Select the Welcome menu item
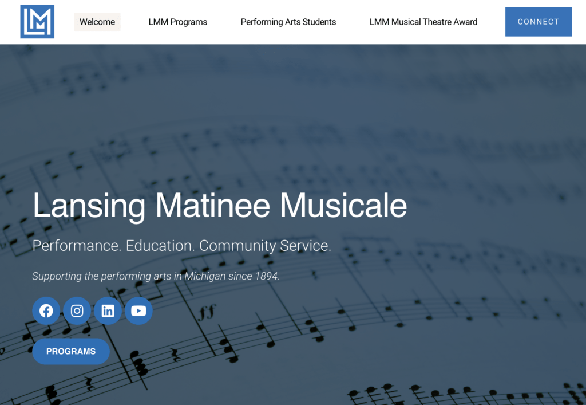The height and width of the screenshot is (405, 586). [x=97, y=22]
